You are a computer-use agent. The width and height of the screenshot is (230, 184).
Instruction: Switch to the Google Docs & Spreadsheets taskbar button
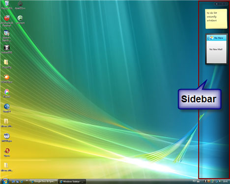coord(44,182)
